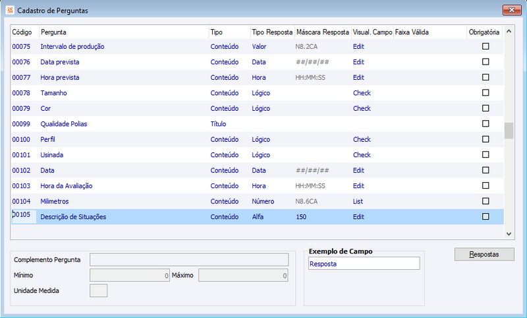Click the scroll up arrow of the list
This screenshot has width=527, height=318.
pos(509,31)
